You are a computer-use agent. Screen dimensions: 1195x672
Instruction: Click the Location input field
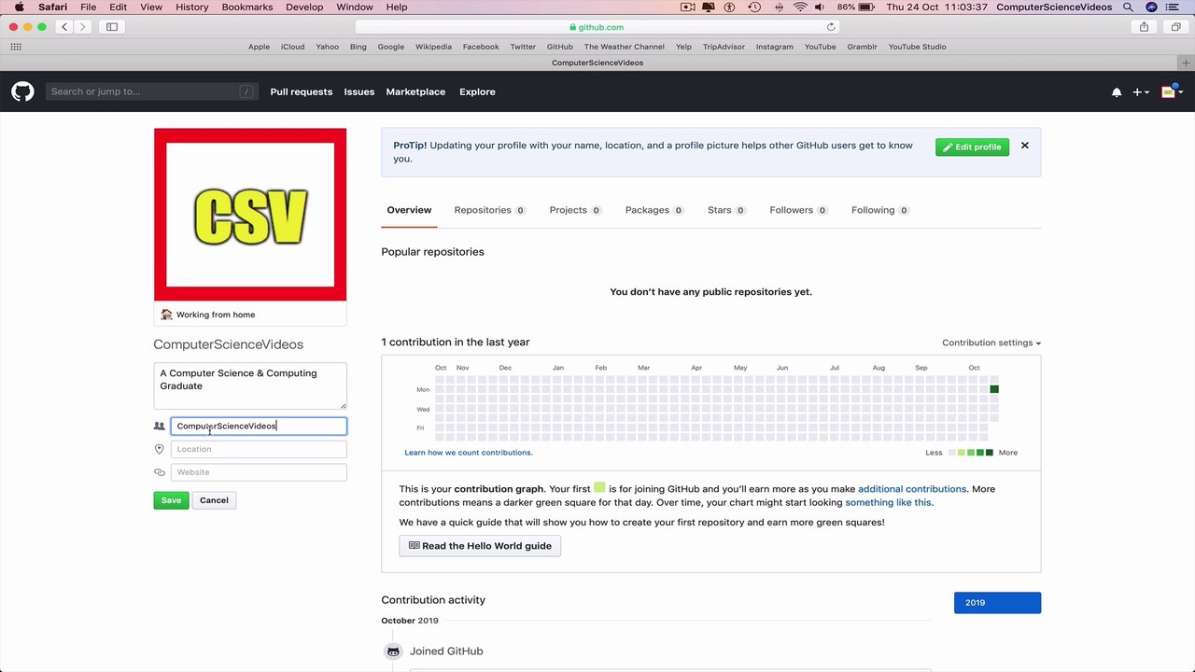[x=259, y=449]
